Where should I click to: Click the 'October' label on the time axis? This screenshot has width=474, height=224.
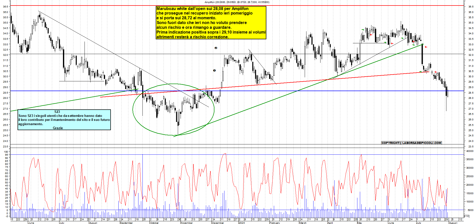click(x=154, y=223)
